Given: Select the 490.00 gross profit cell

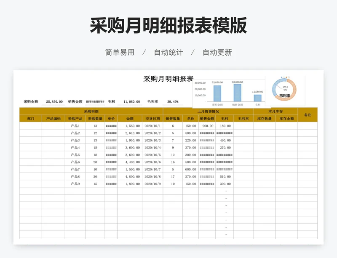Looking at the screenshot, I should click(x=225, y=140).
